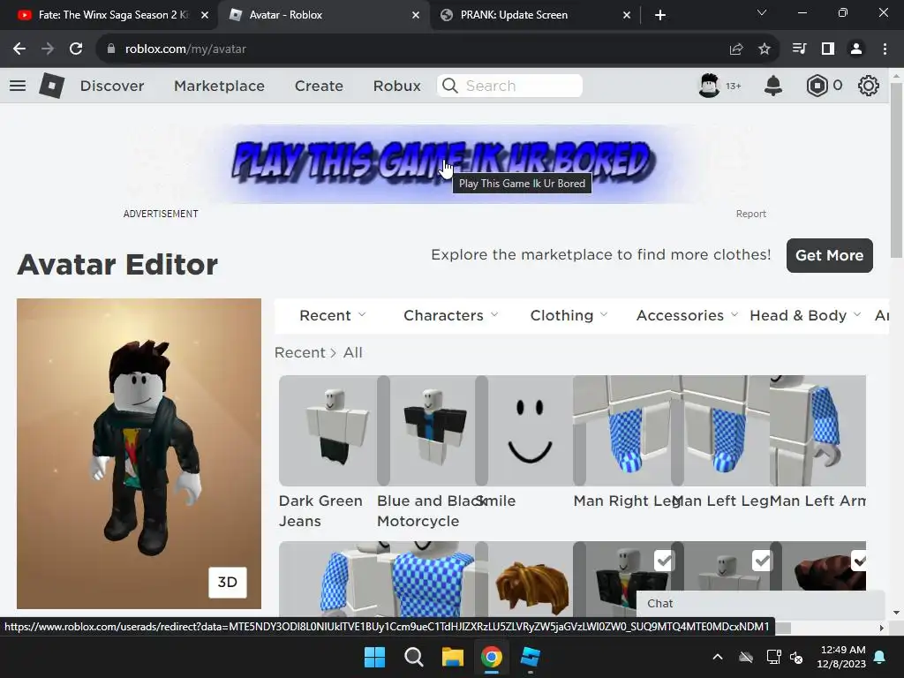Click the Recent breadcrumb link
This screenshot has width=904, height=678.
click(300, 352)
